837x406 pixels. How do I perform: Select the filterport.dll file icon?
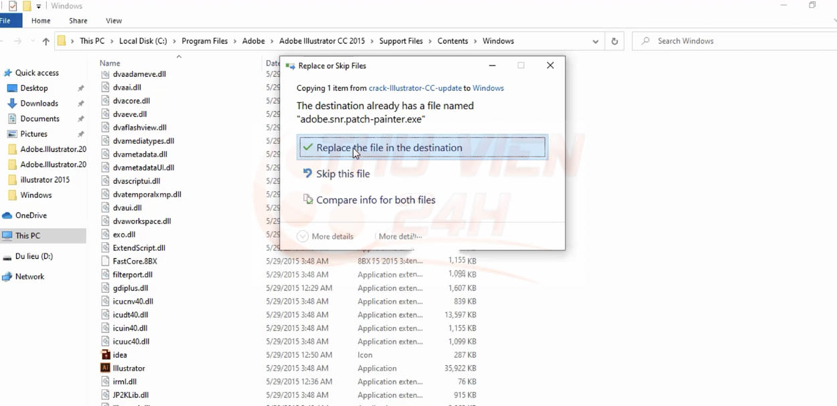click(105, 275)
